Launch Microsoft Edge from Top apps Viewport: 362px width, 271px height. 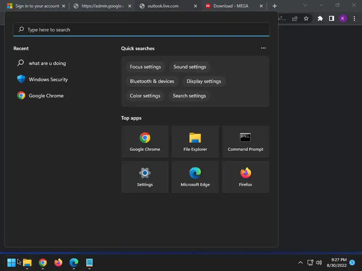point(195,177)
